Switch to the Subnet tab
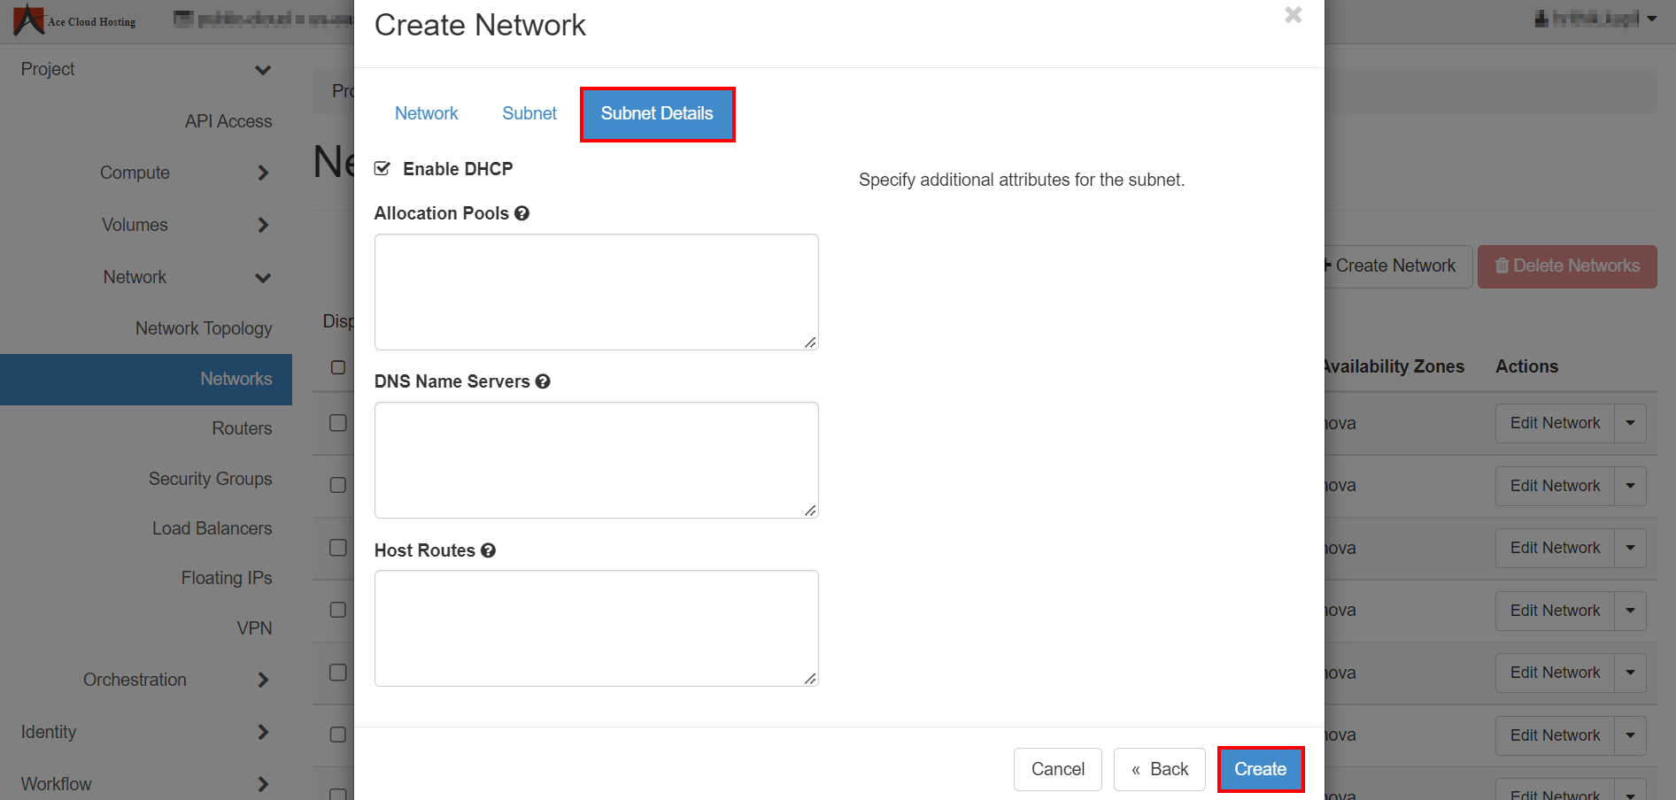Image resolution: width=1676 pixels, height=800 pixels. [x=529, y=113]
